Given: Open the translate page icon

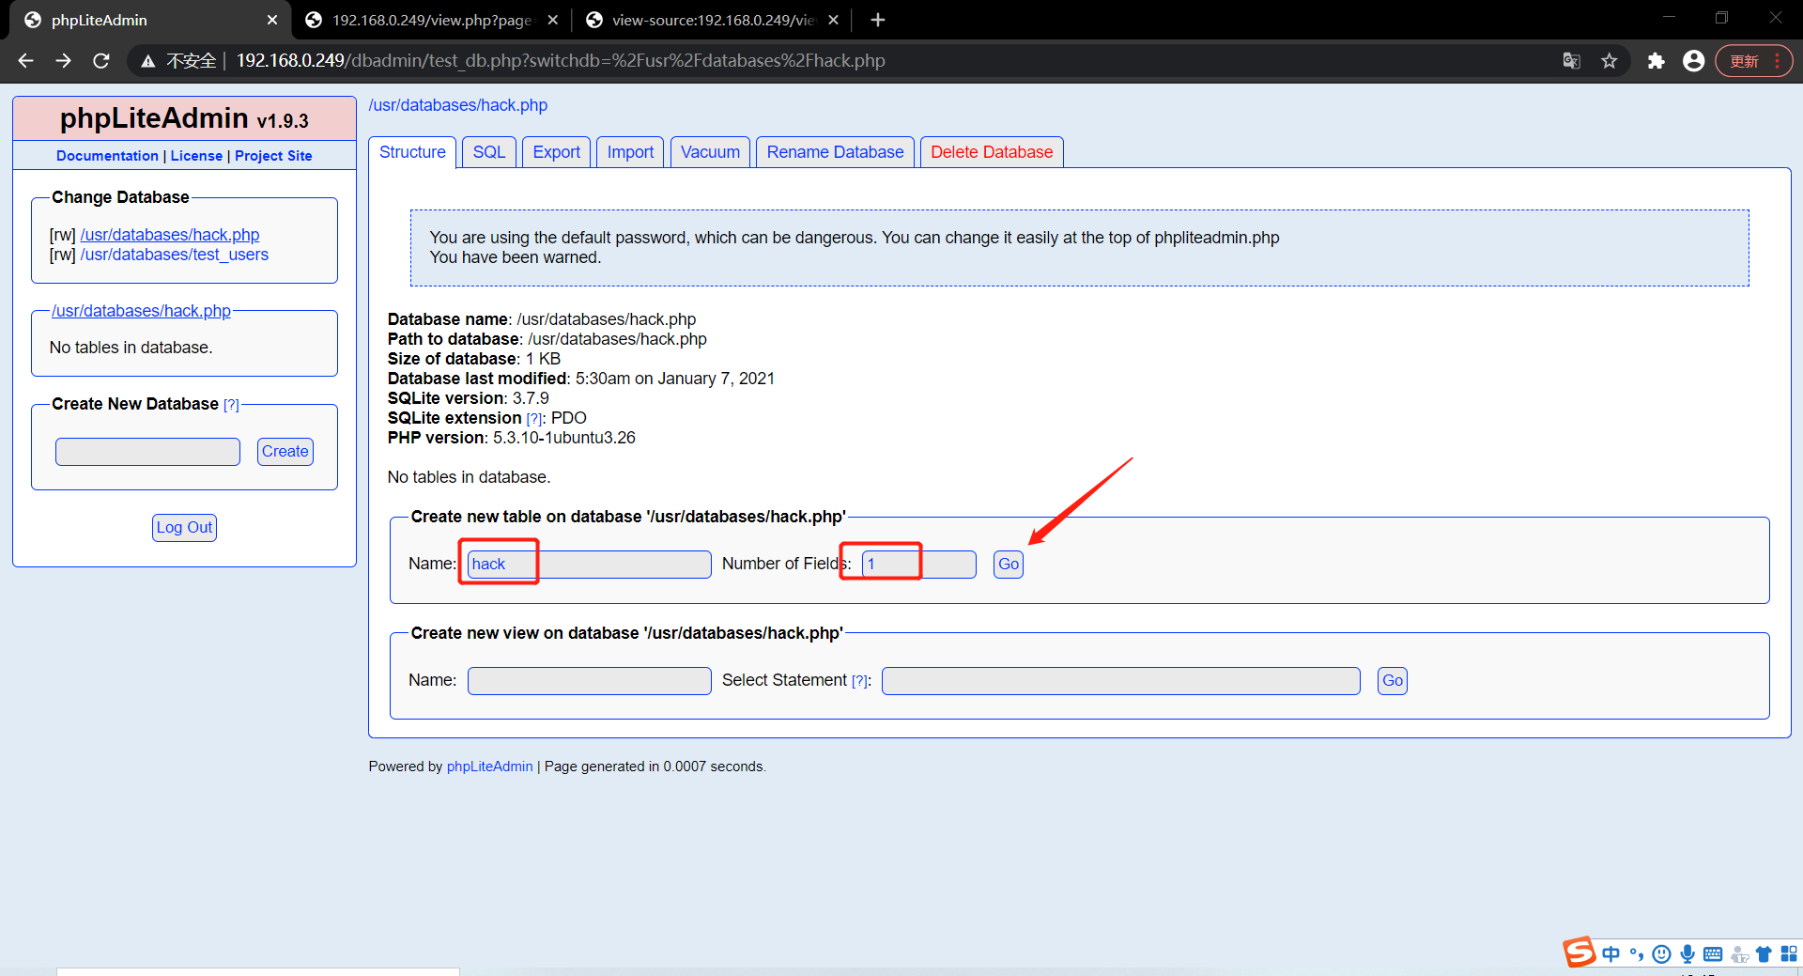Looking at the screenshot, I should point(1571,61).
